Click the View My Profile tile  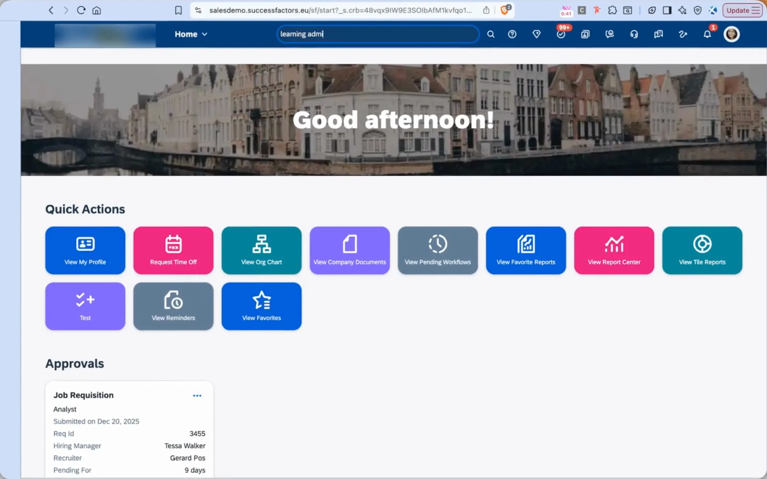click(x=85, y=250)
